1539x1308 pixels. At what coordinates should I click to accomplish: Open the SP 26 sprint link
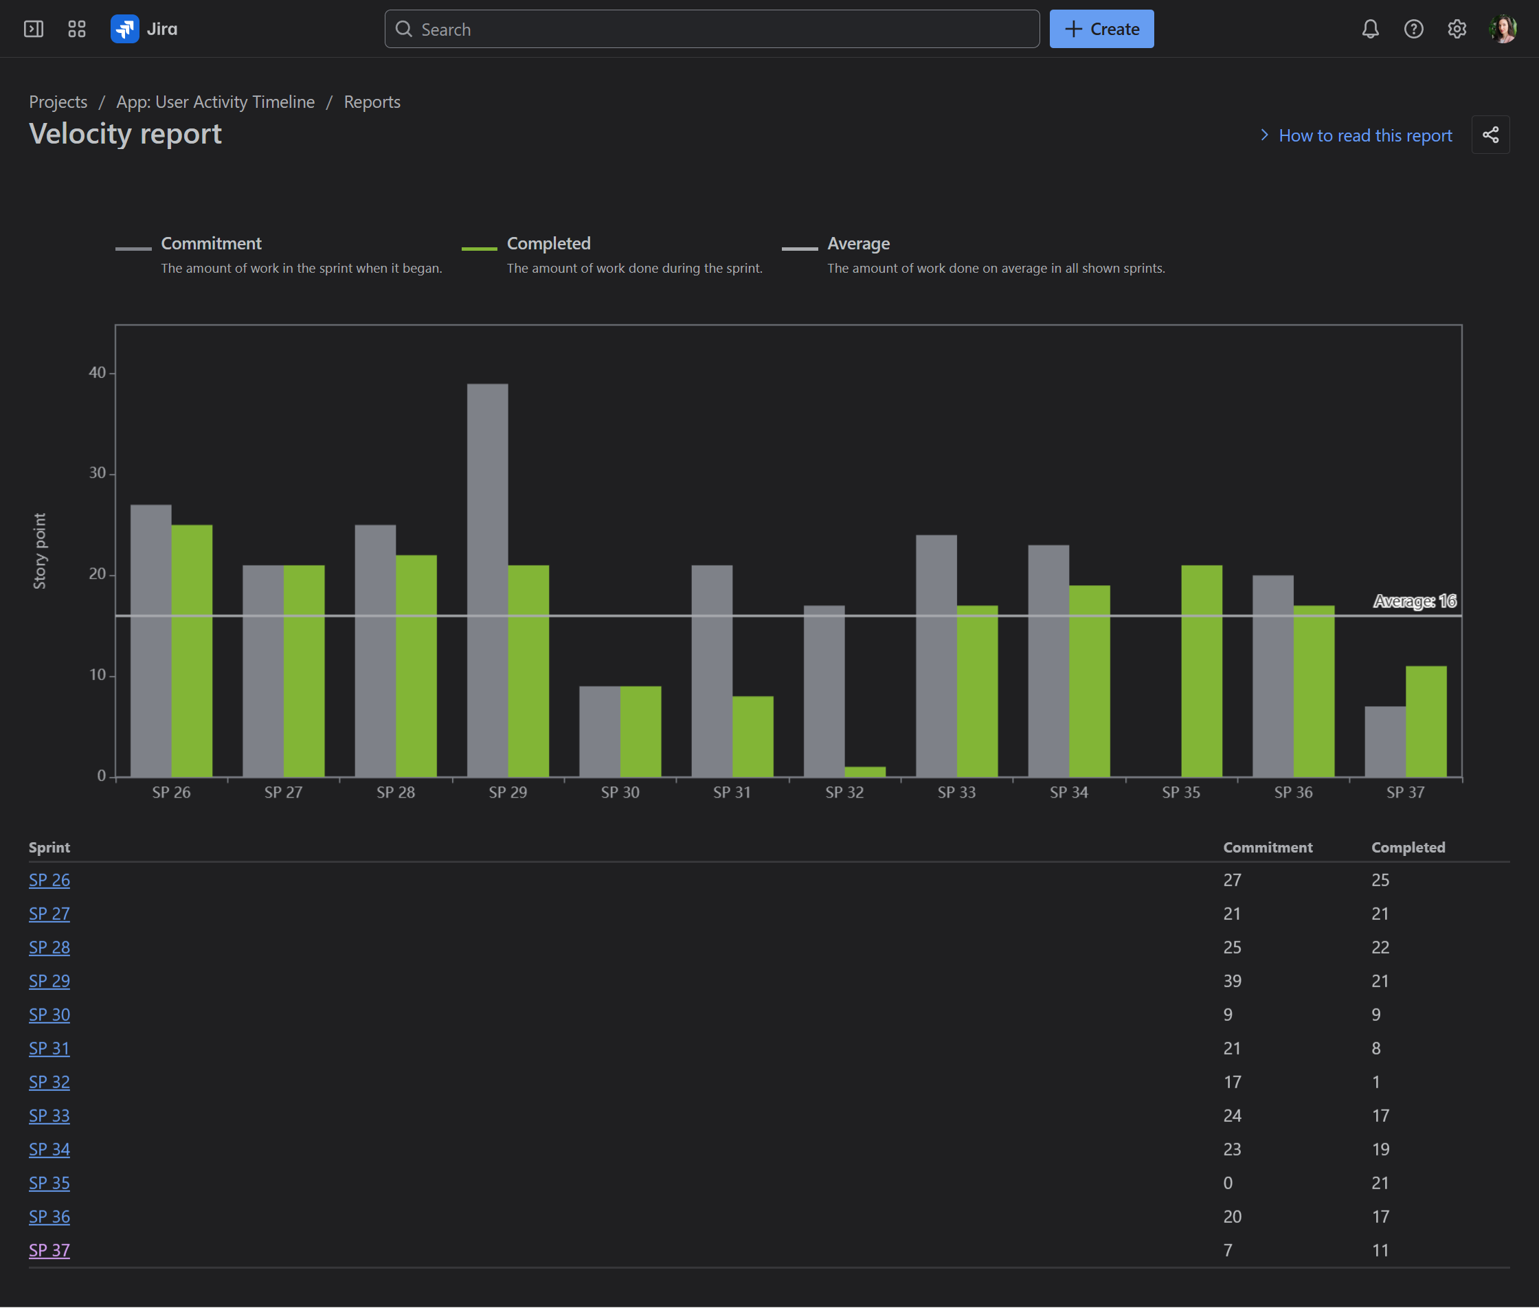point(49,880)
